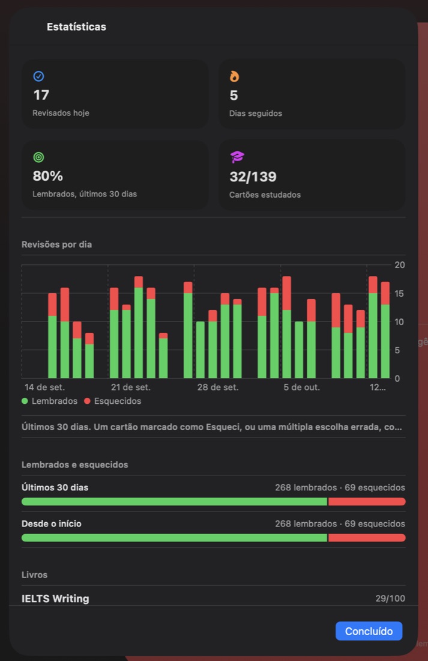Click 'Lembrados, últimos 30 dias' label
Image resolution: width=428 pixels, height=661 pixels.
point(85,194)
